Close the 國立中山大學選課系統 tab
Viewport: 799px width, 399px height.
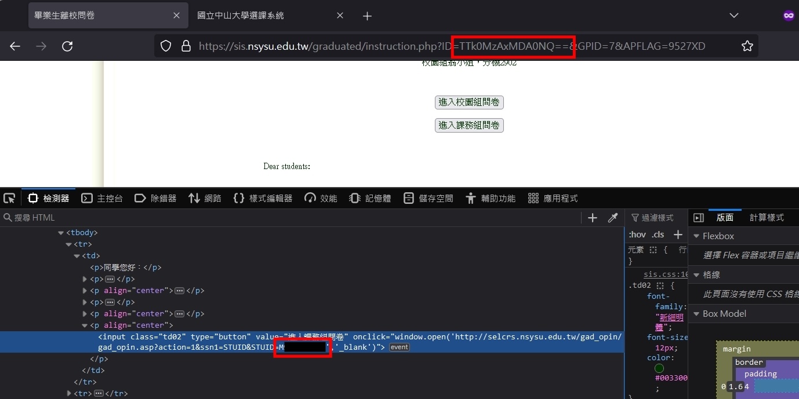pyautogui.click(x=340, y=16)
